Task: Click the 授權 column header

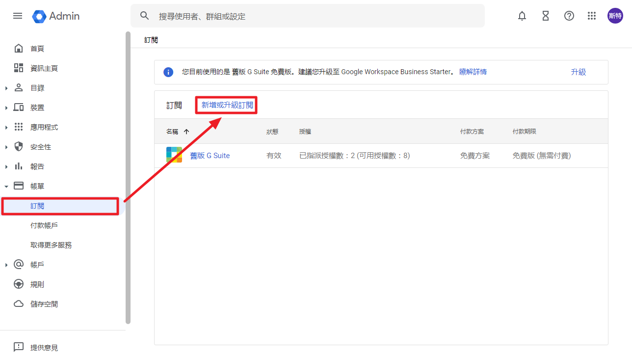Action: click(305, 132)
